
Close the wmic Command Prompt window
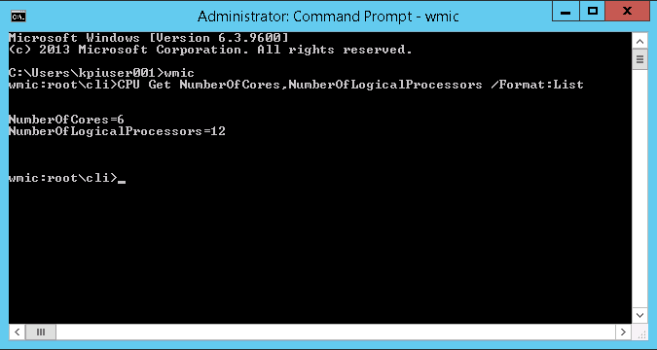click(627, 12)
